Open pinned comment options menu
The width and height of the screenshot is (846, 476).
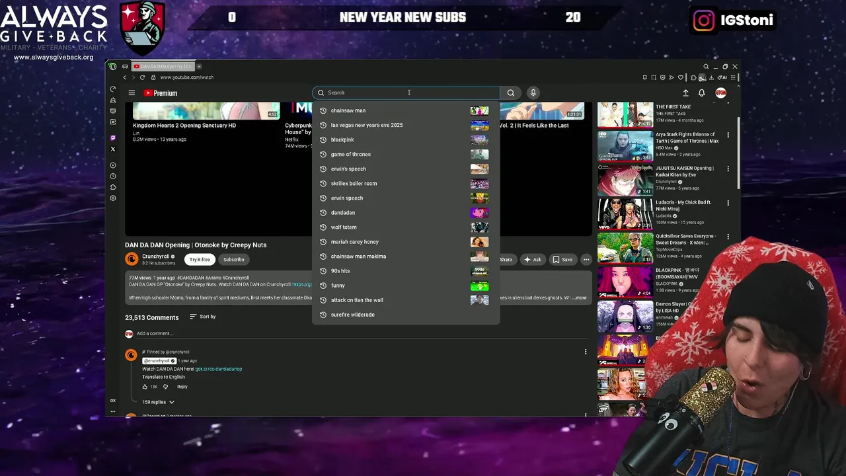(585, 352)
